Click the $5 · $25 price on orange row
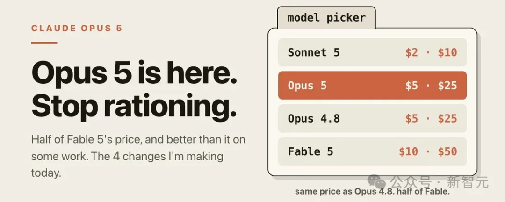Viewport: 505px width, 202px height. (431, 86)
